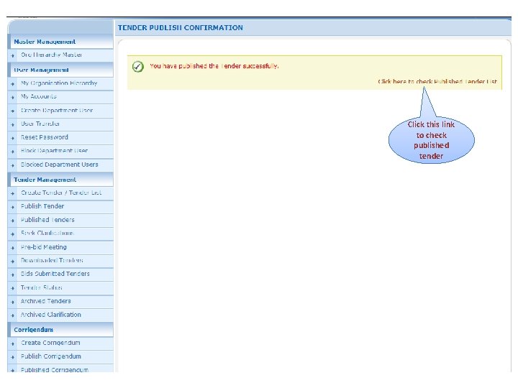
Task: Open Create Tender / Tender List
Action: coord(61,193)
